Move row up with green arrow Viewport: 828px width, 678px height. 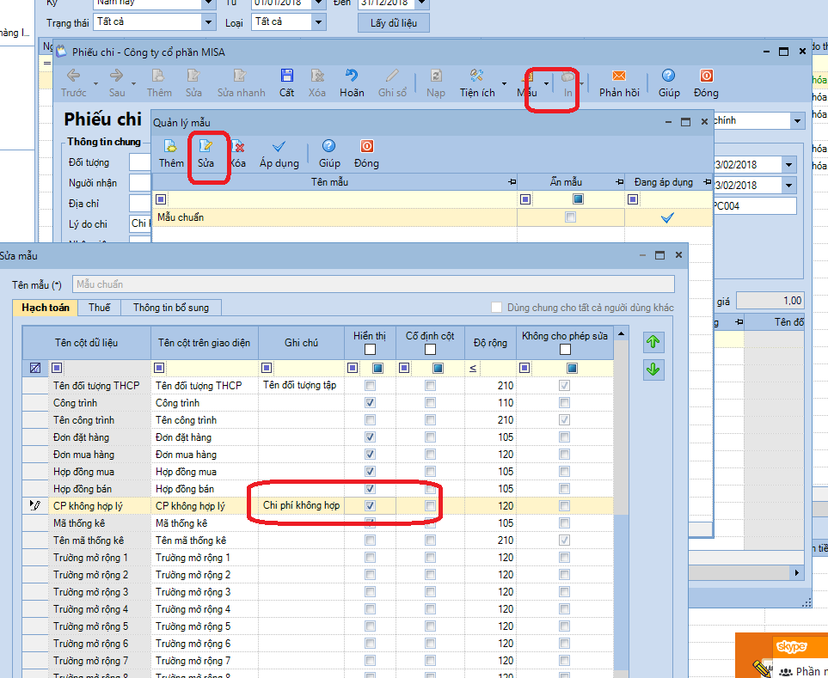(x=653, y=342)
